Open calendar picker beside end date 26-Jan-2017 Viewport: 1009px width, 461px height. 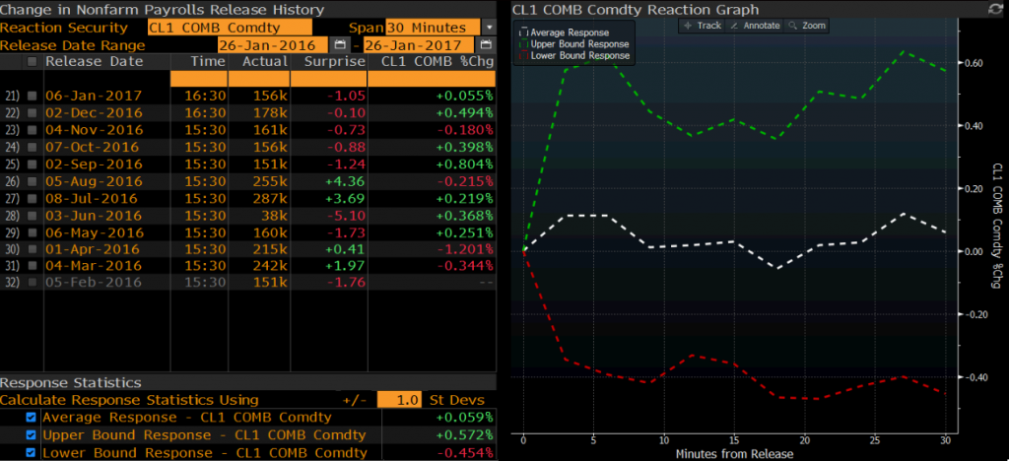486,45
